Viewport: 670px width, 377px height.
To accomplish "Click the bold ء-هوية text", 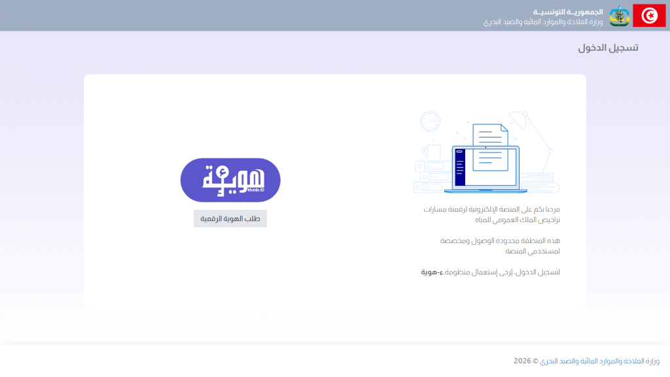I will [x=432, y=272].
